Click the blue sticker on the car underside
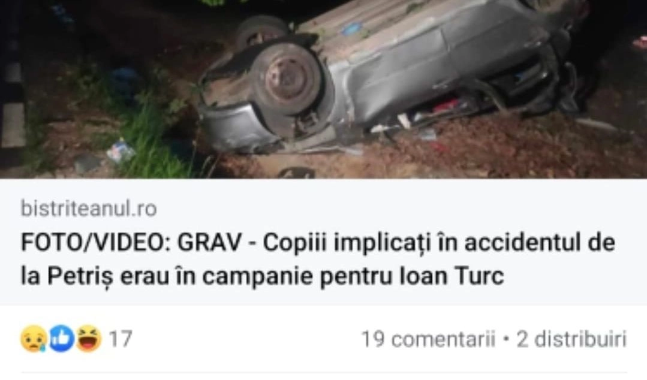Image resolution: width=647 pixels, height=380 pixels. pyautogui.click(x=351, y=28)
